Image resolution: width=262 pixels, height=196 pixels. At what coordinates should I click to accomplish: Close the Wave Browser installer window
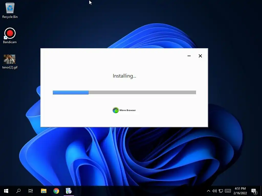click(200, 56)
